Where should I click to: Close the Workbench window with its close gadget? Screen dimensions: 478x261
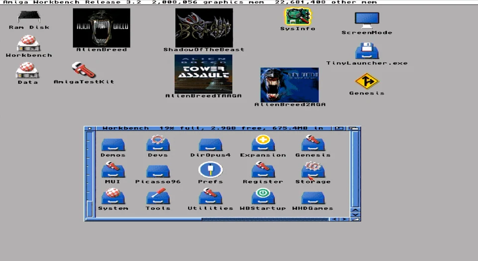(x=89, y=128)
